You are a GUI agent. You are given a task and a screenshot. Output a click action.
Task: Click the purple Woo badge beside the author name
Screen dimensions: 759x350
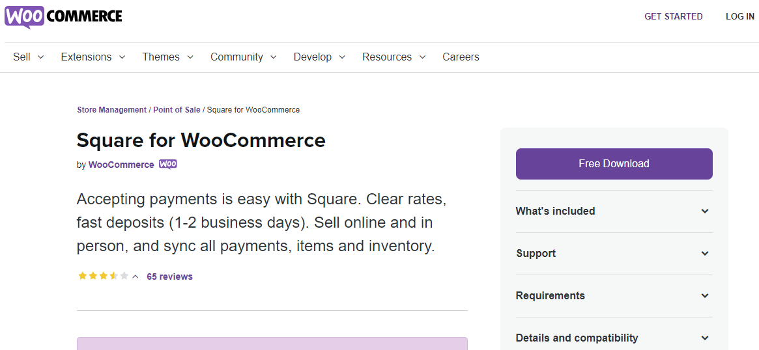pyautogui.click(x=168, y=165)
